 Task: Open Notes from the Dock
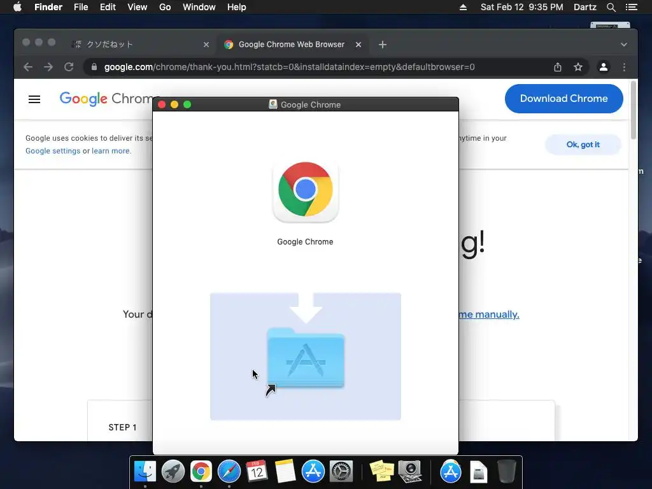pos(285,472)
